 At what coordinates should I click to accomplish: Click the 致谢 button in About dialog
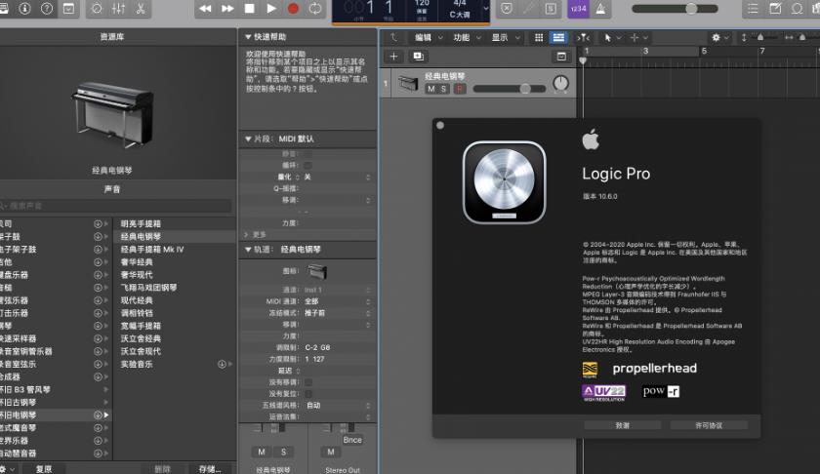(x=623, y=425)
